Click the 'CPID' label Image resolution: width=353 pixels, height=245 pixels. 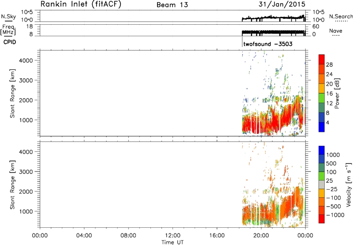pos(10,42)
